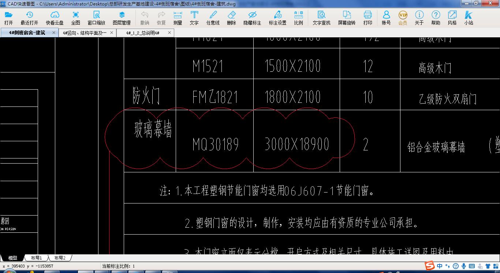This screenshot has width=500, height=273.
Task: Rotate the screen with 屏幕旋转
Action: pyautogui.click(x=346, y=18)
